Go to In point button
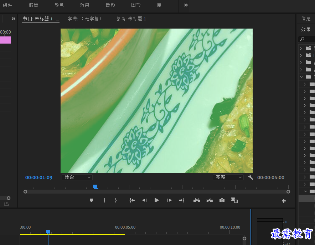The height and width of the screenshot is (245, 315). (132, 200)
